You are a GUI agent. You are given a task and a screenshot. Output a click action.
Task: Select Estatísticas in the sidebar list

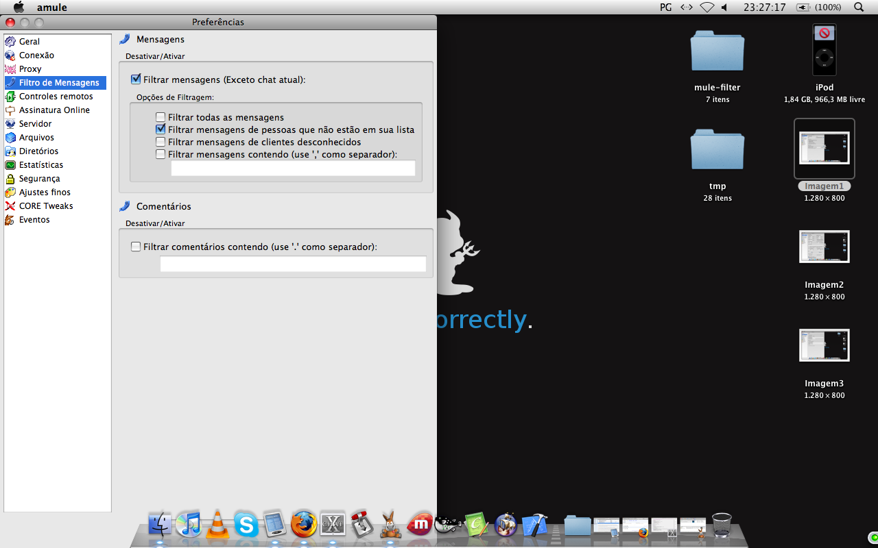[x=40, y=165]
